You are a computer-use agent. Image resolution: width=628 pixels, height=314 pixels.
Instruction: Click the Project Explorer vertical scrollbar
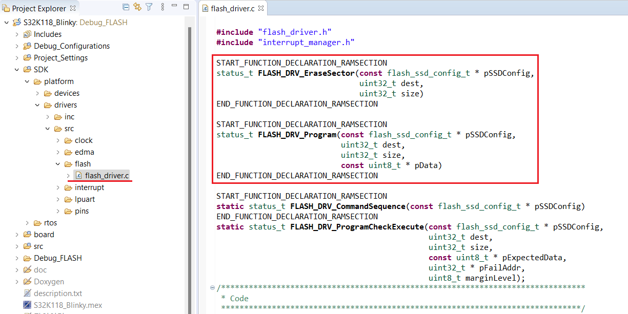tap(190, 154)
